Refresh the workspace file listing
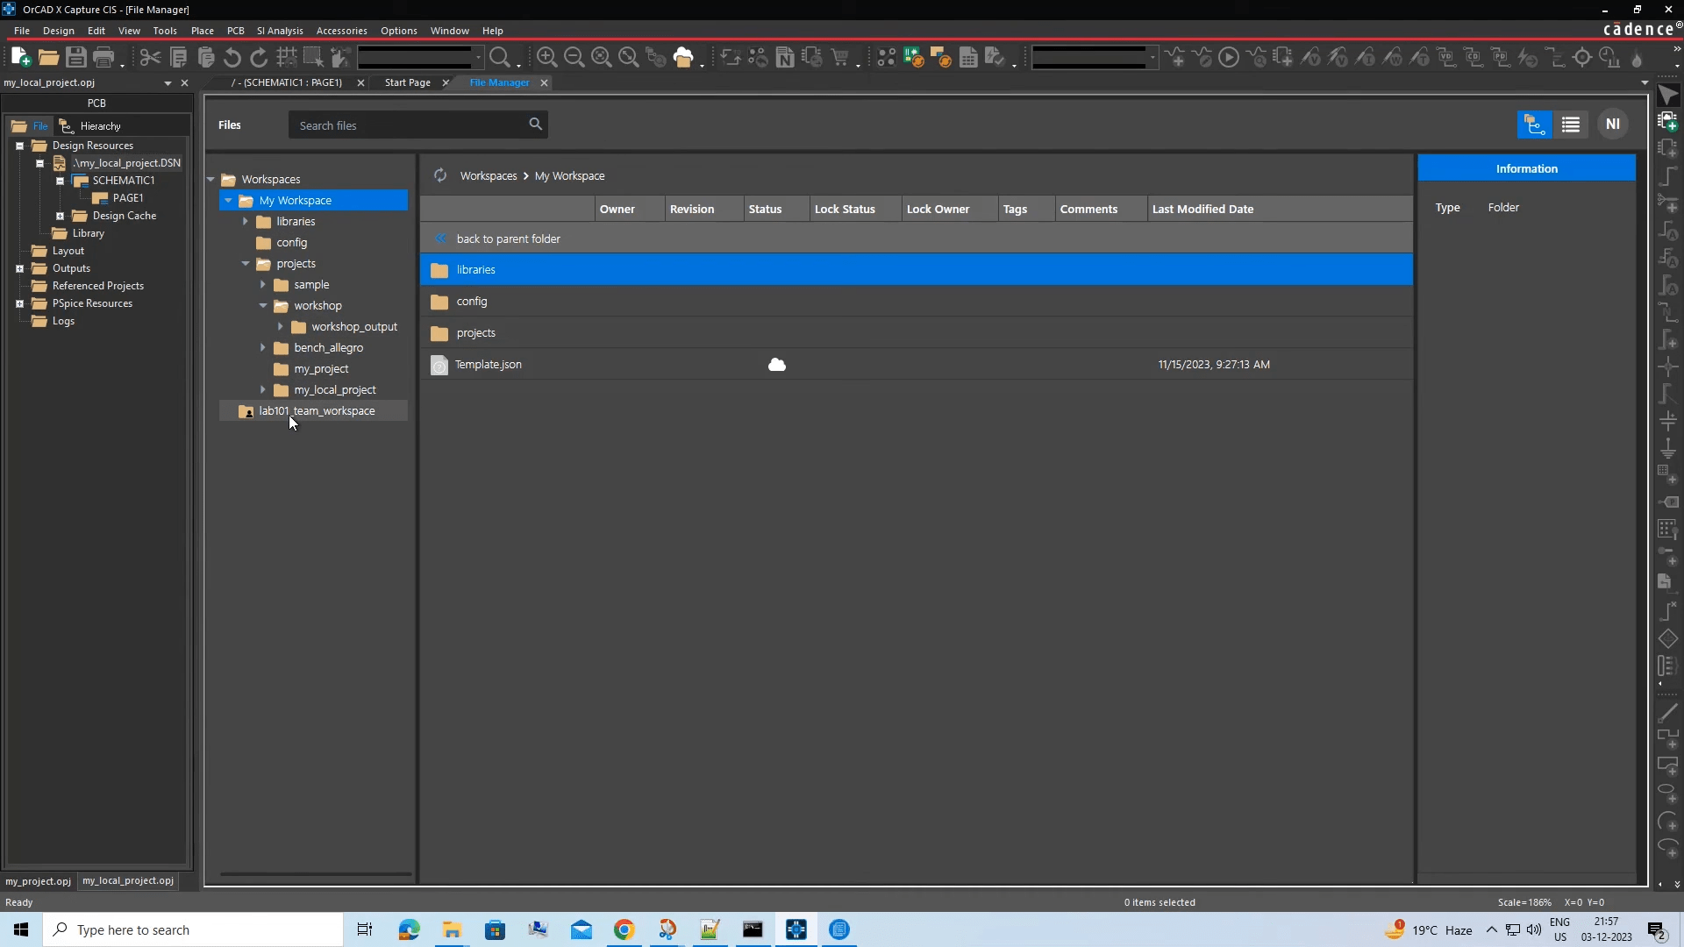Screen dimensions: 1684x947 coord(440,175)
